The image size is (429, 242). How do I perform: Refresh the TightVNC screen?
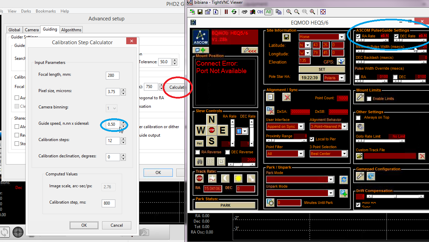(234, 12)
